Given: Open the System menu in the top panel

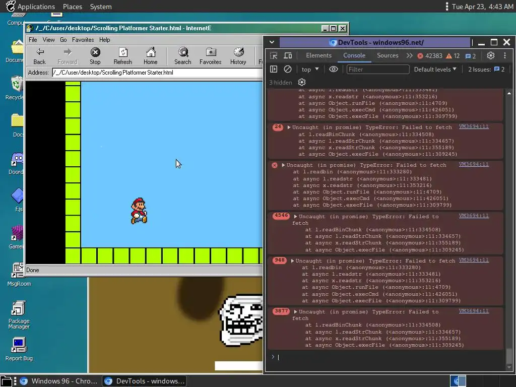Looking at the screenshot, I should [x=101, y=7].
